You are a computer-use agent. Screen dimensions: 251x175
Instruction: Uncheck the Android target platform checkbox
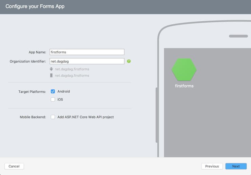pos(53,91)
